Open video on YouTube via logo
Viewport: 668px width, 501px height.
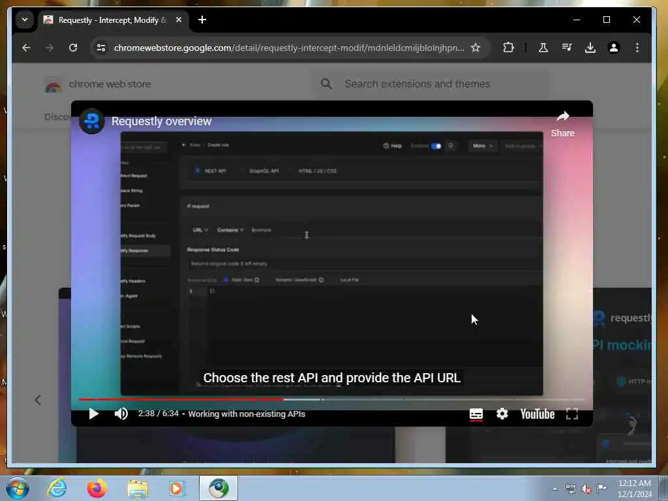(x=538, y=414)
